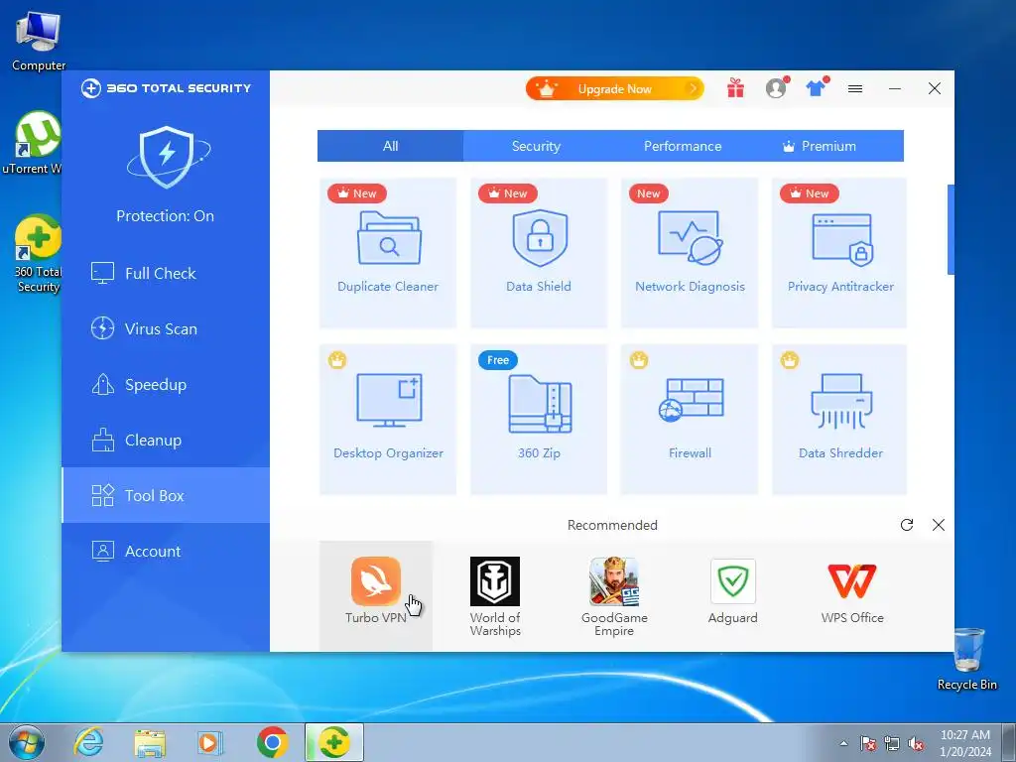Select 360 Total Security desktop shortcut
1016x762 pixels.
38,254
